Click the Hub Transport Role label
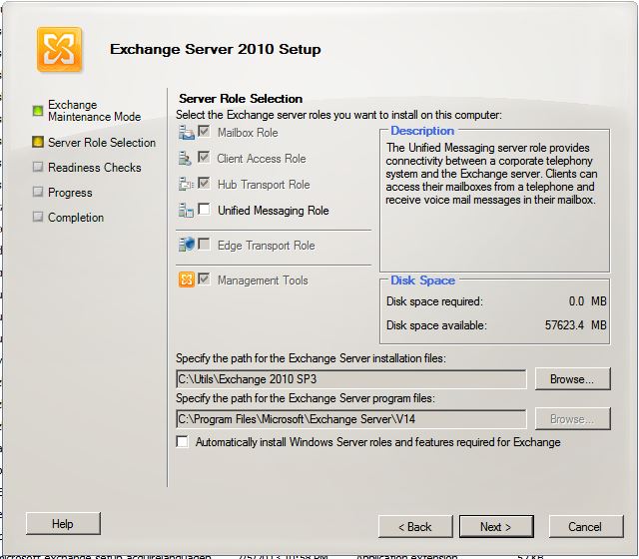Screen dimensions: 639x559 coord(264,185)
